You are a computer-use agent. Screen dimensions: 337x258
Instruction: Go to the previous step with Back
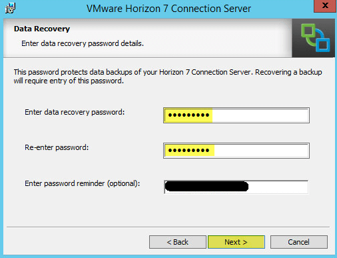(178, 242)
